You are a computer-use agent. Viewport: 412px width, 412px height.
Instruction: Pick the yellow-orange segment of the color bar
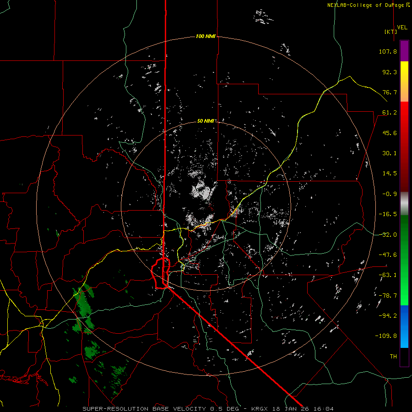point(404,81)
